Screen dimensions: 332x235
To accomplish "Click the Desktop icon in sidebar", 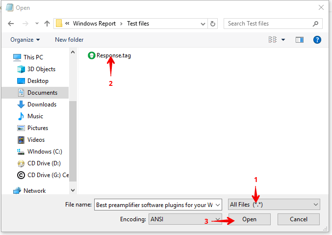I will click(x=21, y=81).
